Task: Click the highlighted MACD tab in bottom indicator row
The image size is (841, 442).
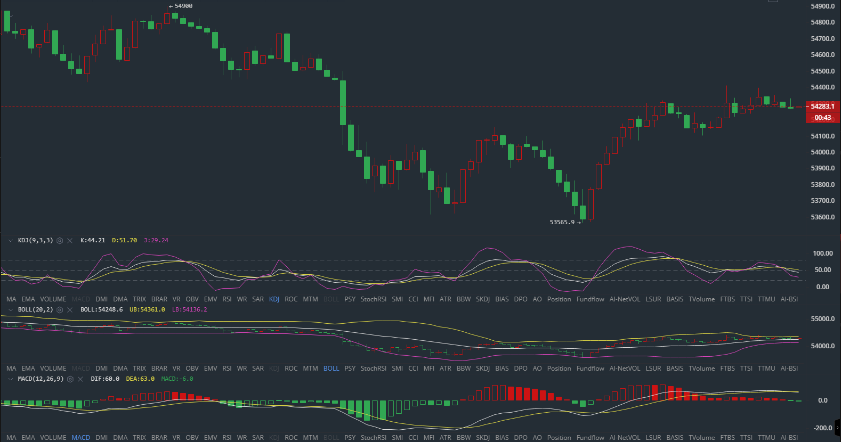Action: click(x=80, y=438)
